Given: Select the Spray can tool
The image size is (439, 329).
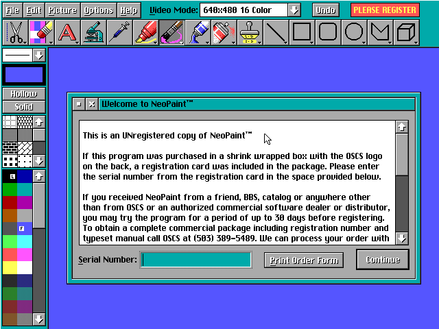Looking at the screenshot, I should tap(224, 32).
